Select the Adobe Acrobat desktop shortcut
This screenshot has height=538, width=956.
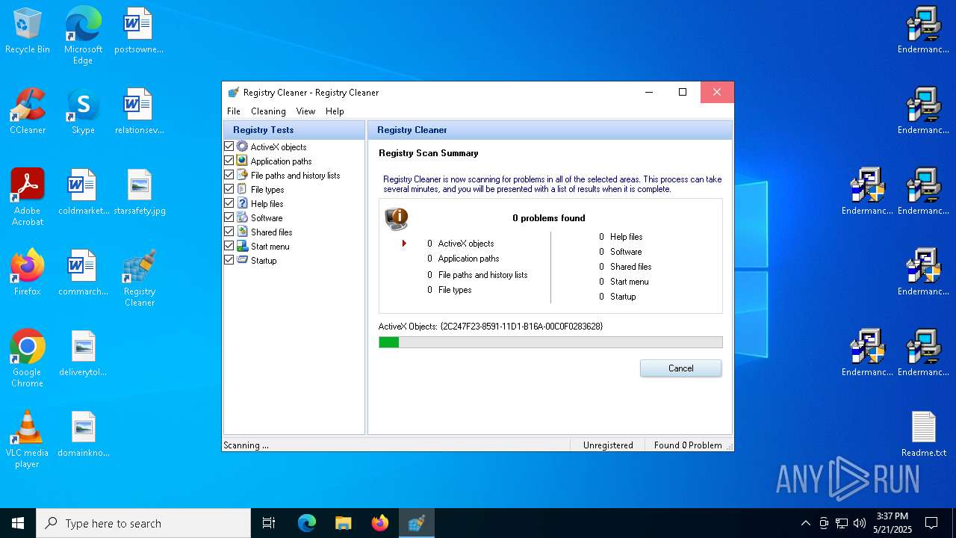click(x=28, y=197)
